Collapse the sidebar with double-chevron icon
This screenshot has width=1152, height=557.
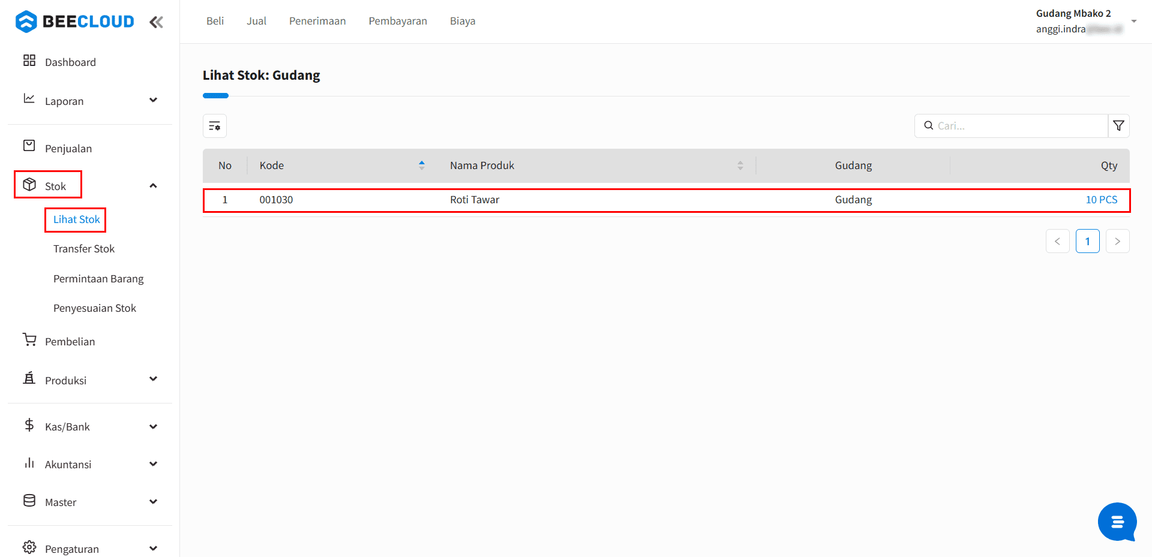point(156,22)
